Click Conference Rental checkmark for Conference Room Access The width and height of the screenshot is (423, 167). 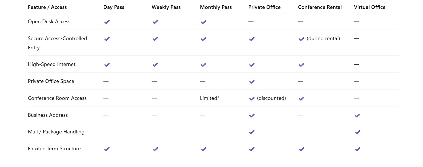point(301,98)
